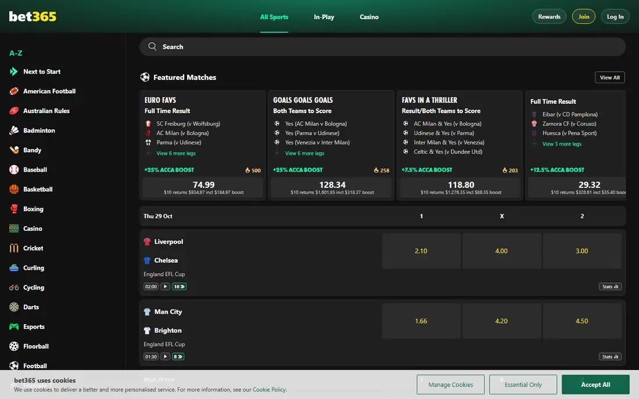Bet on Man City v Brighton draw at 4.20
639x399 pixels.
coord(501,321)
